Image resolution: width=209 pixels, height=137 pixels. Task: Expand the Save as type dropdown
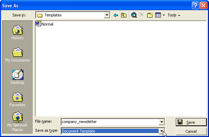coord(162,131)
